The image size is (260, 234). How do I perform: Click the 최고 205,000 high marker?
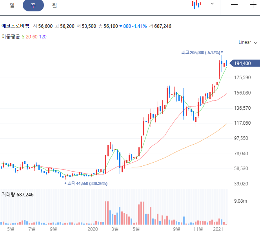click(x=202, y=53)
